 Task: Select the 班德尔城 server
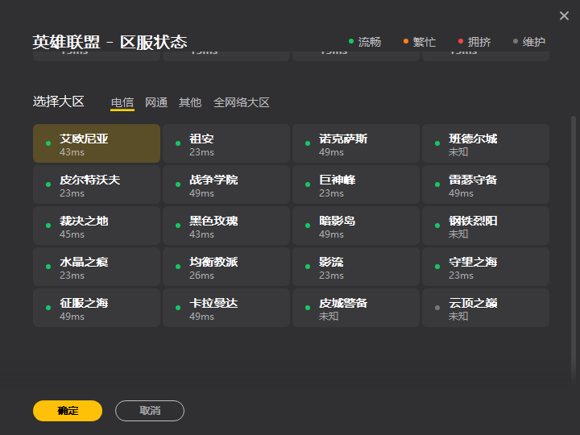click(x=486, y=143)
